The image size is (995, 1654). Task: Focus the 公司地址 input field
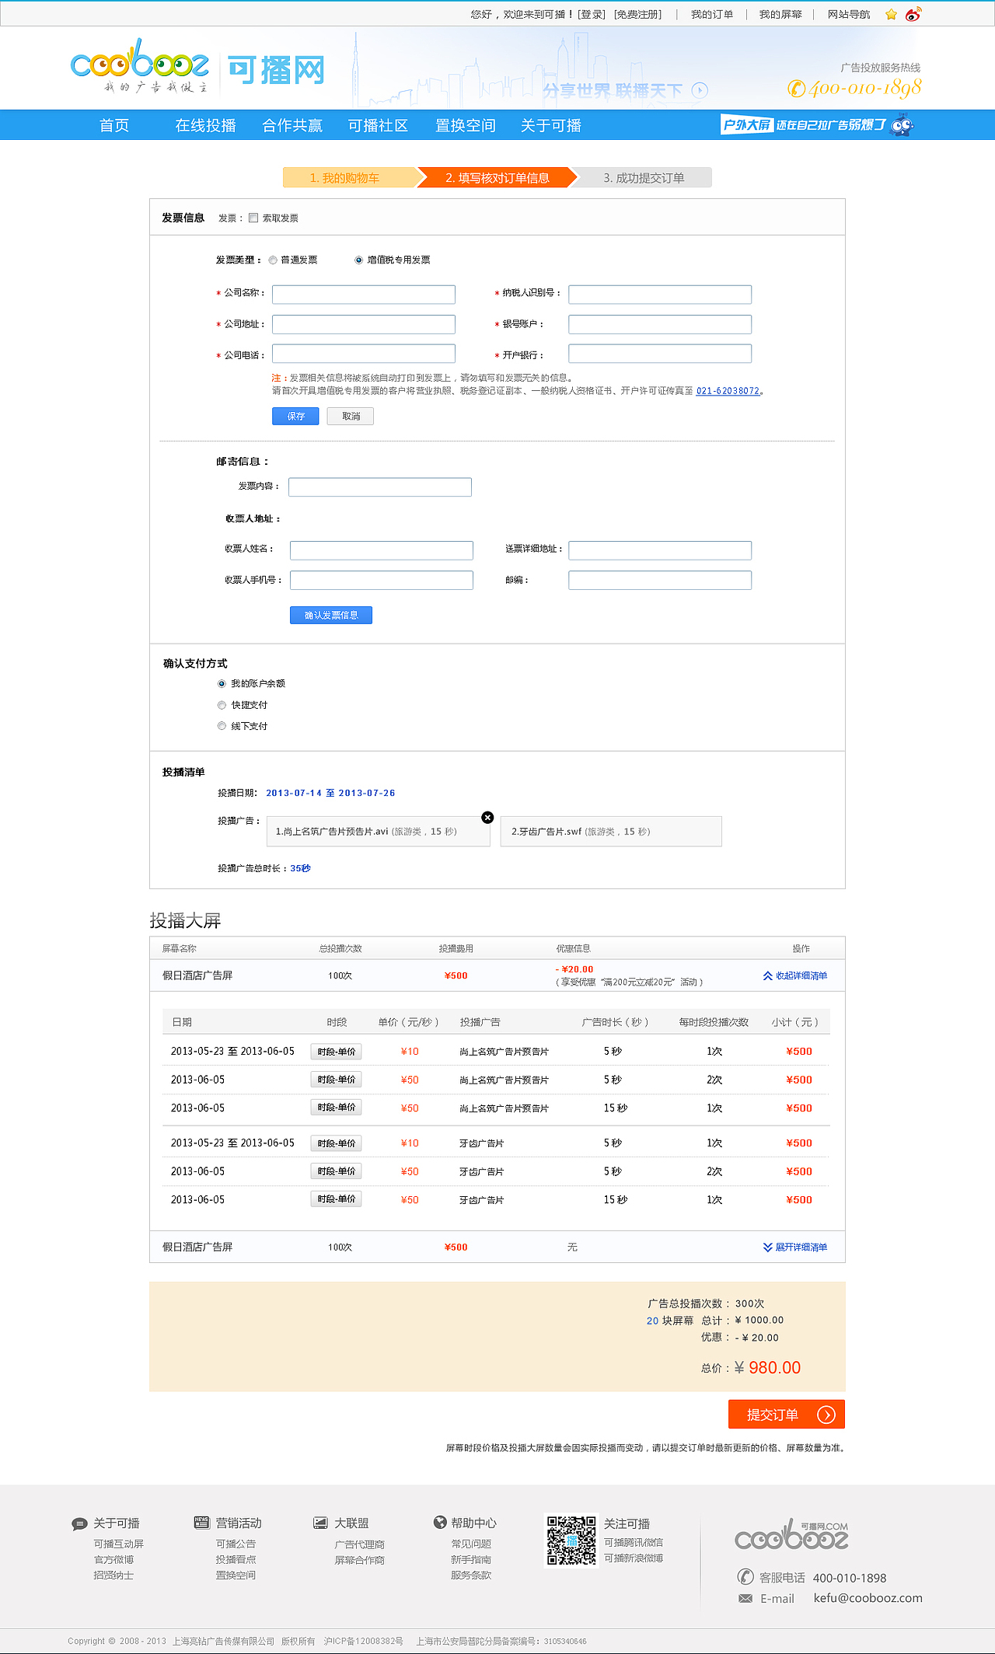click(364, 324)
